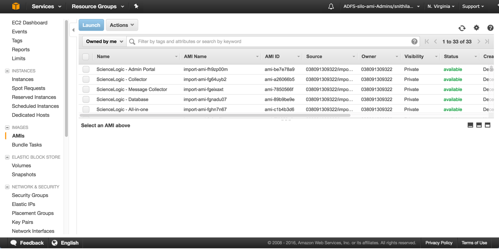The width and height of the screenshot is (499, 249).
Task: Click the sidebar vertical scrollbar
Action: (x=66, y=79)
